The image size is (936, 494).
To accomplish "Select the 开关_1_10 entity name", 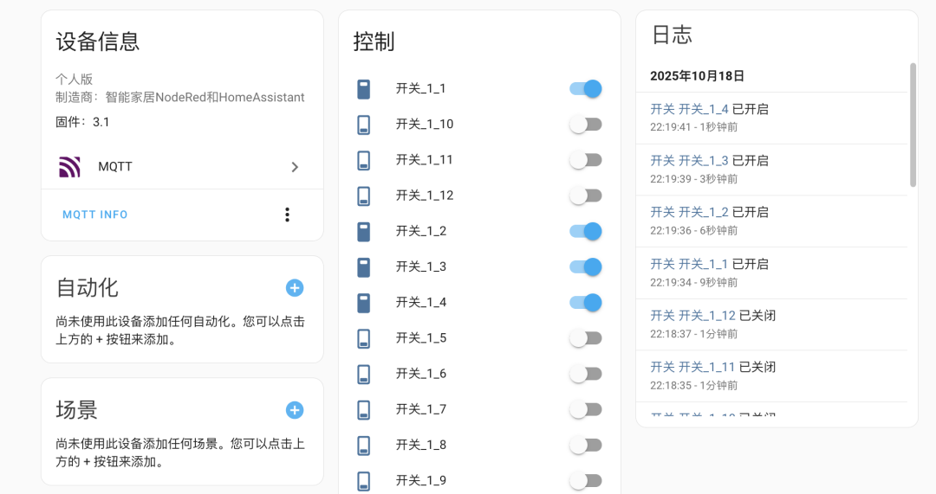I will (x=425, y=124).
